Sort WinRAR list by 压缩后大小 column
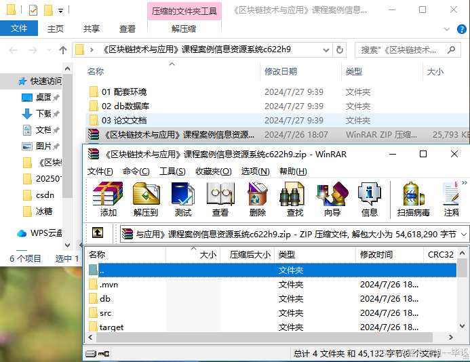This screenshot has height=362, width=470. tap(250, 255)
